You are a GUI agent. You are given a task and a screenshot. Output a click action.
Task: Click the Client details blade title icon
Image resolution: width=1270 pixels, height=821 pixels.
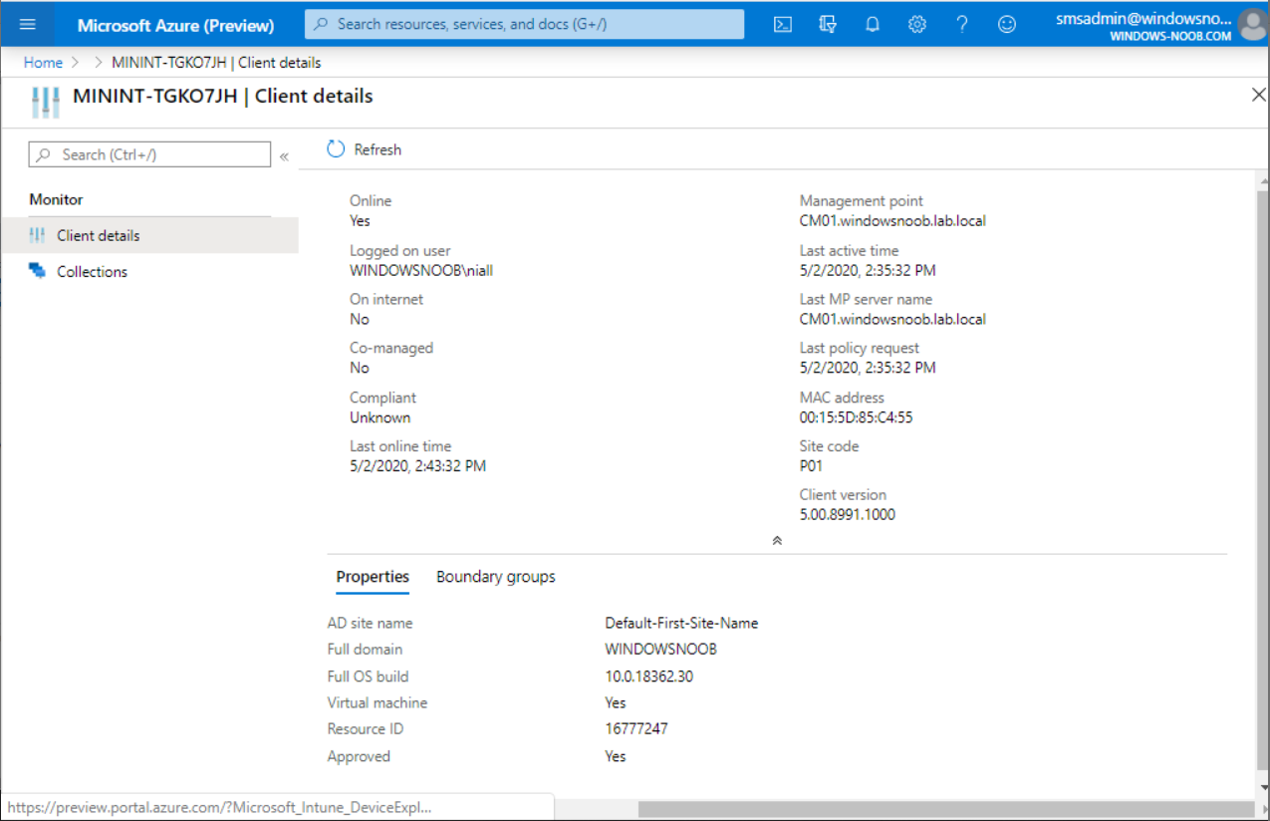point(46,102)
